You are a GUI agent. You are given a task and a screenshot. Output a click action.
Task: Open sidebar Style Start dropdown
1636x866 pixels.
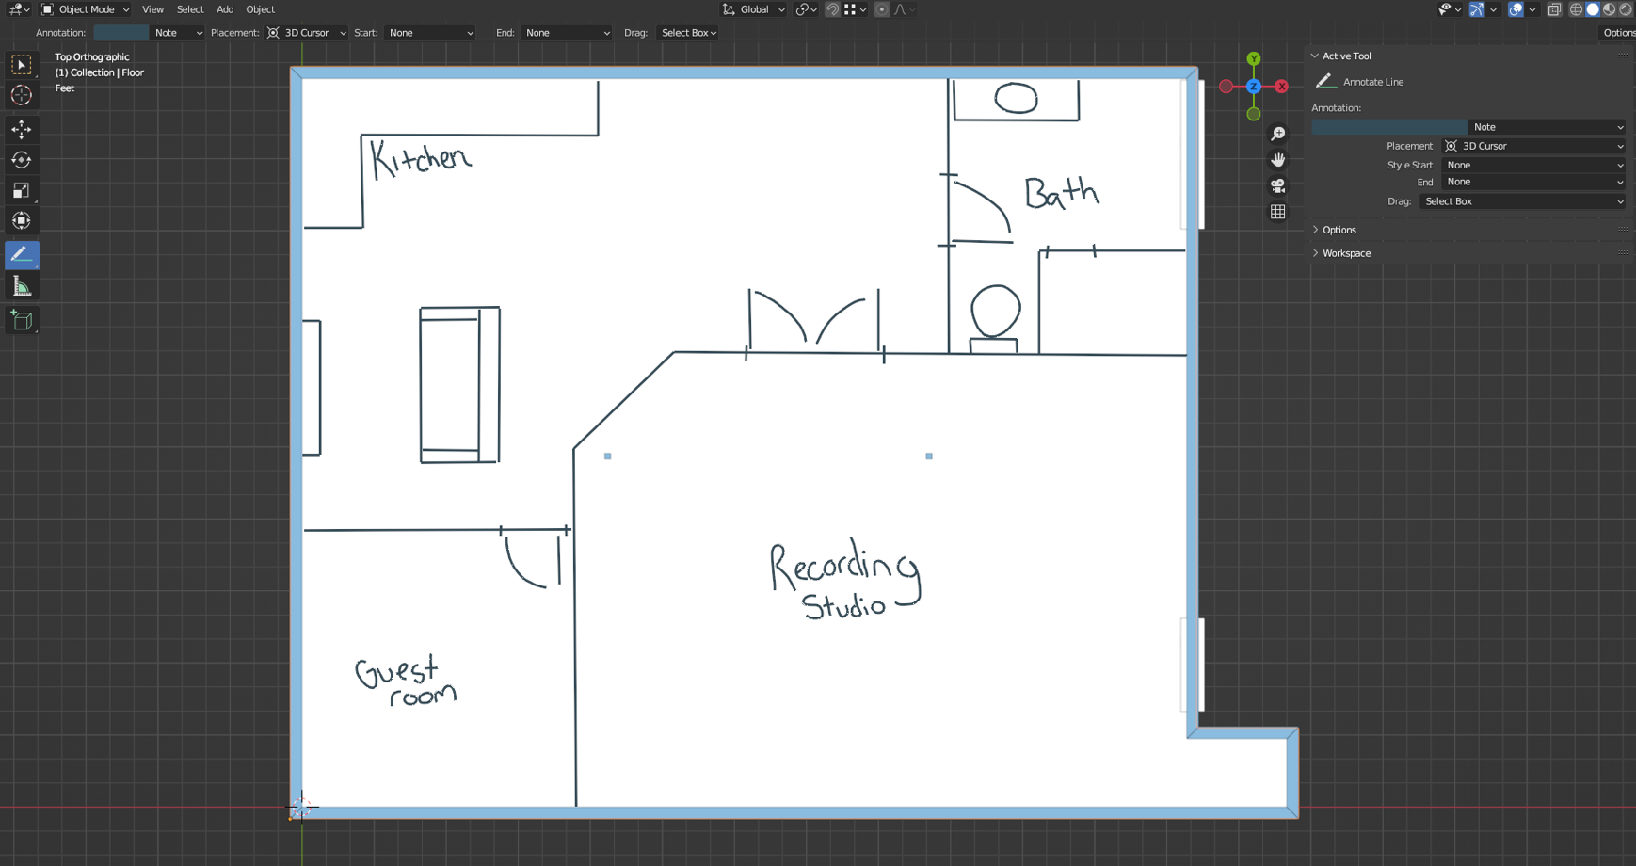[1533, 165]
